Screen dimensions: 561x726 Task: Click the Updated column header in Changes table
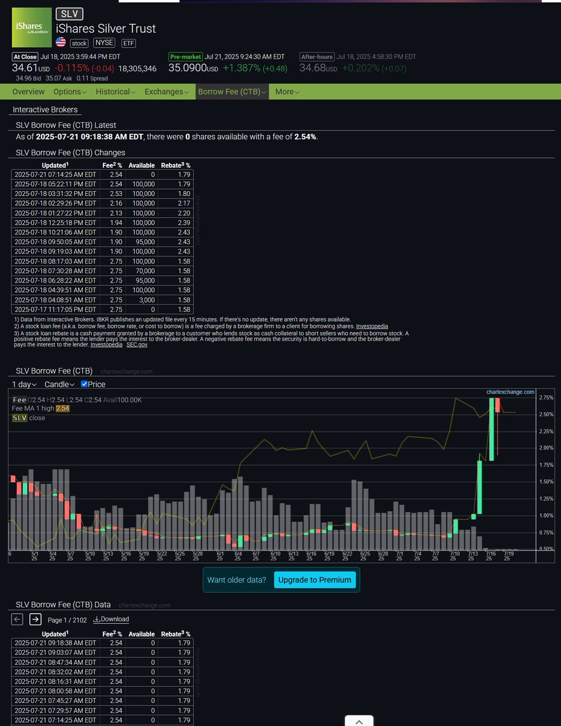click(55, 165)
